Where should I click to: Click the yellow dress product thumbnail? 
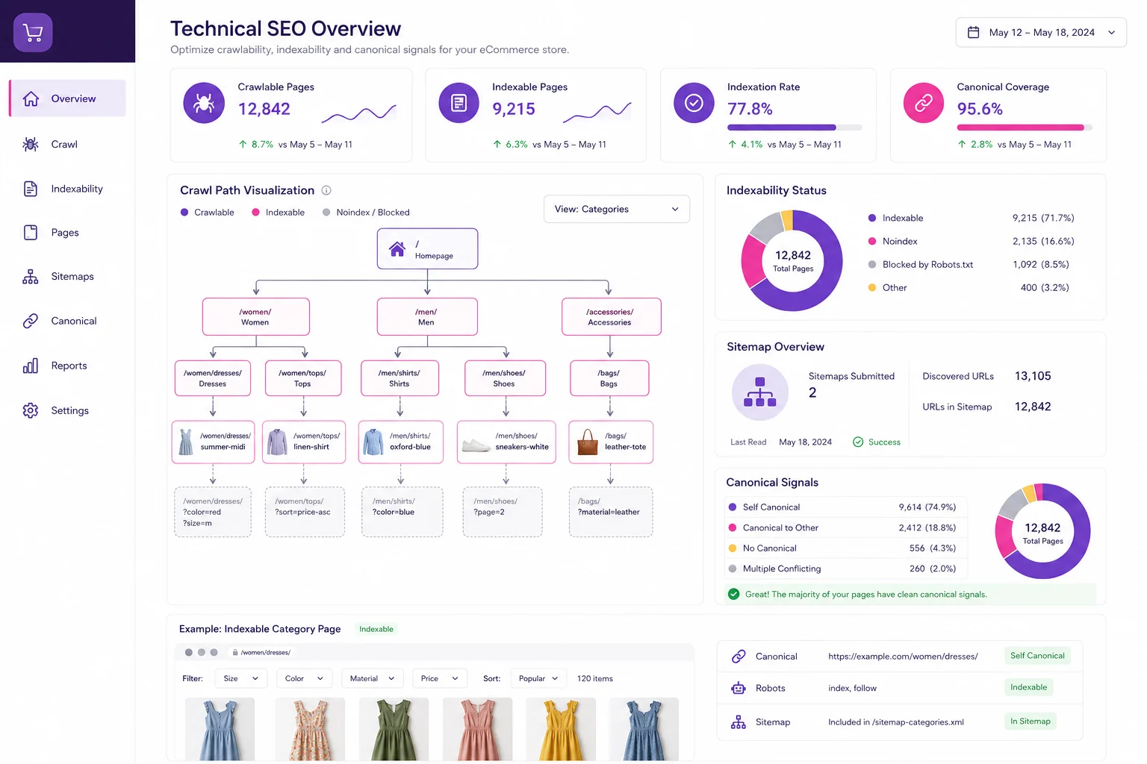[x=561, y=730]
